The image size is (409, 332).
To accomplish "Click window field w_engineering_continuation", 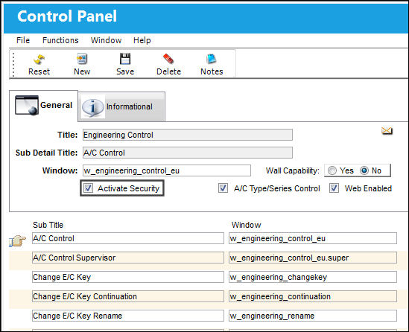I will (313, 296).
